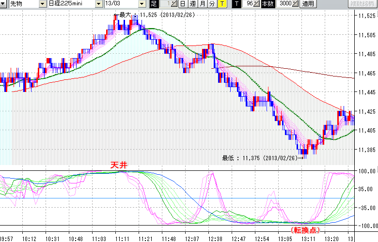The width and height of the screenshot is (378, 242).
Task: Click the 本数 bar-count label
Action: [268, 4]
